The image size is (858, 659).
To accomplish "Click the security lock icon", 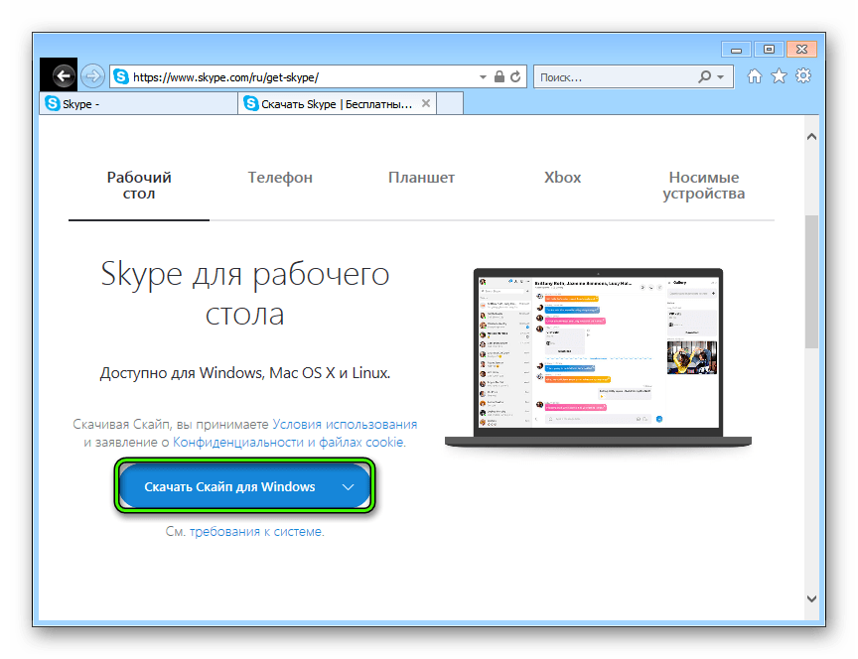I will click(x=500, y=76).
